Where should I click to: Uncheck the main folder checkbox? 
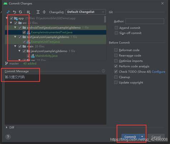[x=20, y=47]
